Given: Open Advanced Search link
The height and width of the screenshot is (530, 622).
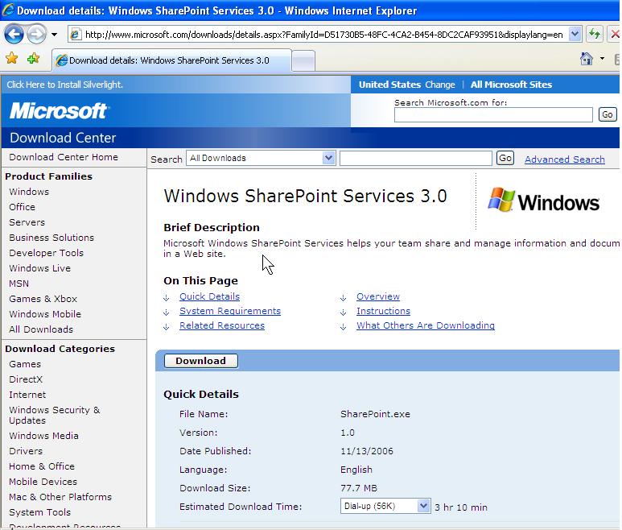Looking at the screenshot, I should click(565, 159).
